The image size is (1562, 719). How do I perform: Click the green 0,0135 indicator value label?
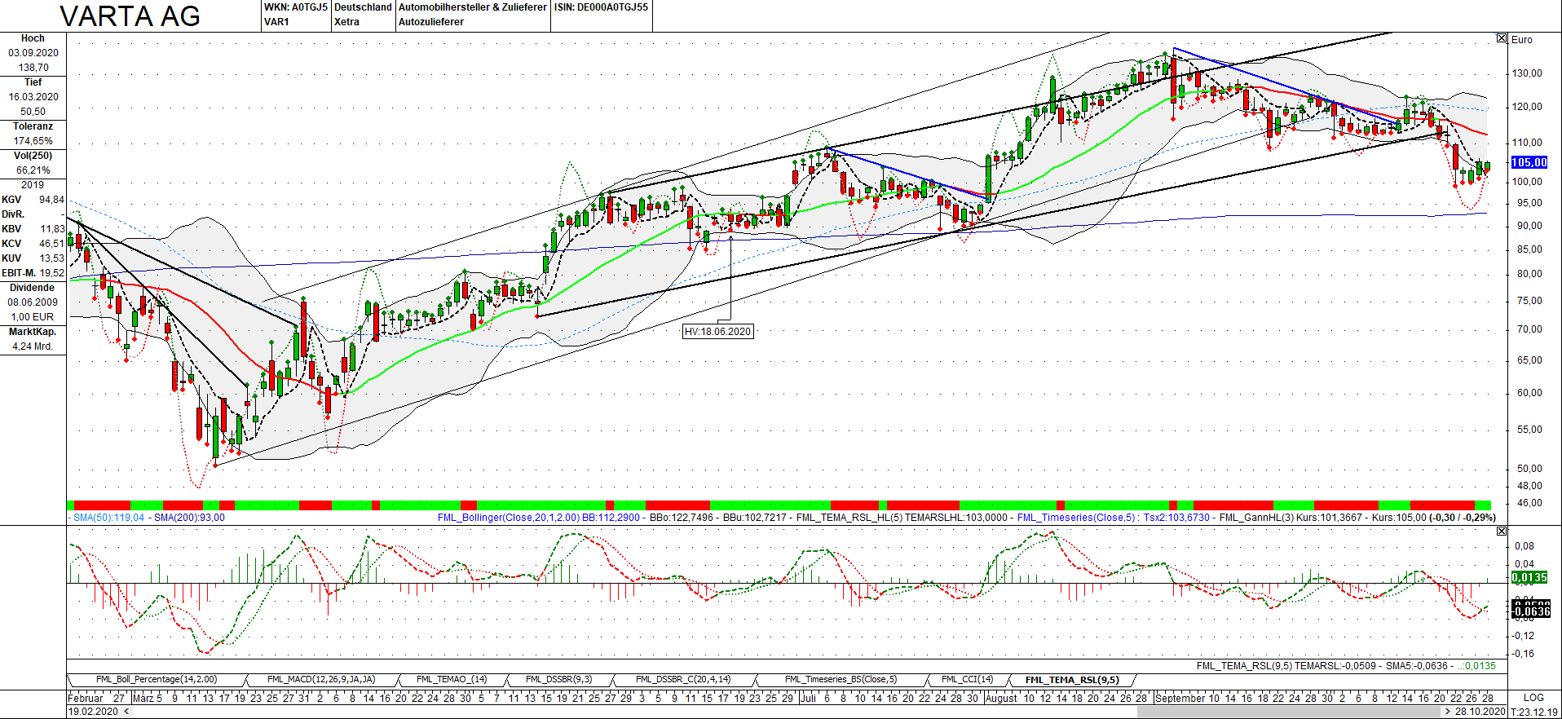pos(1529,577)
